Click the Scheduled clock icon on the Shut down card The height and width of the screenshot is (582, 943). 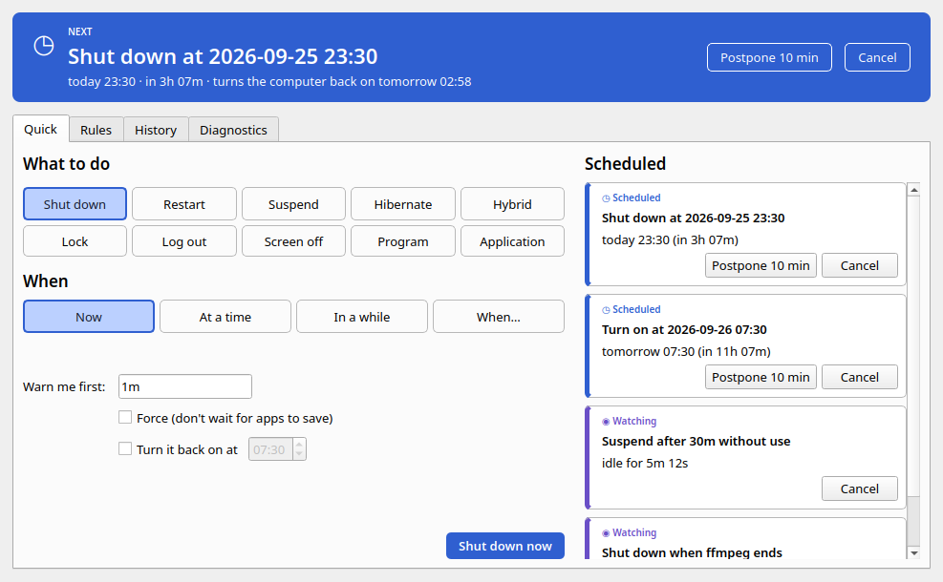coord(606,198)
